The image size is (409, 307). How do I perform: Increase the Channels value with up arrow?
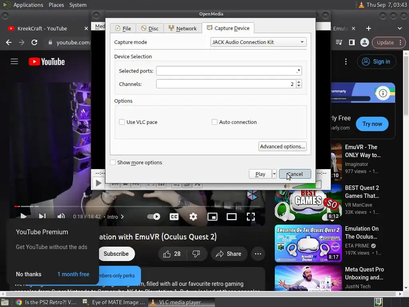click(x=299, y=82)
